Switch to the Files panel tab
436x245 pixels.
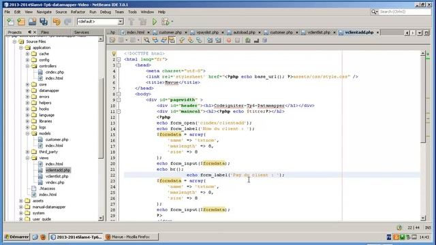click(45, 32)
